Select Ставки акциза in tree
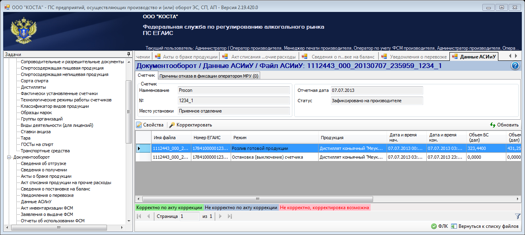525x235 pixels. (x=36, y=132)
